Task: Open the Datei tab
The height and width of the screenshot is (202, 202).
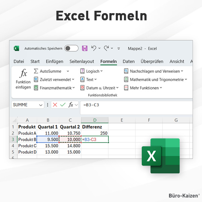Action: point(19,62)
